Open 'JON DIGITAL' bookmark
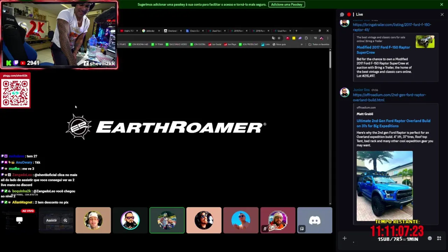This screenshot has width=448, height=252. click(198, 44)
